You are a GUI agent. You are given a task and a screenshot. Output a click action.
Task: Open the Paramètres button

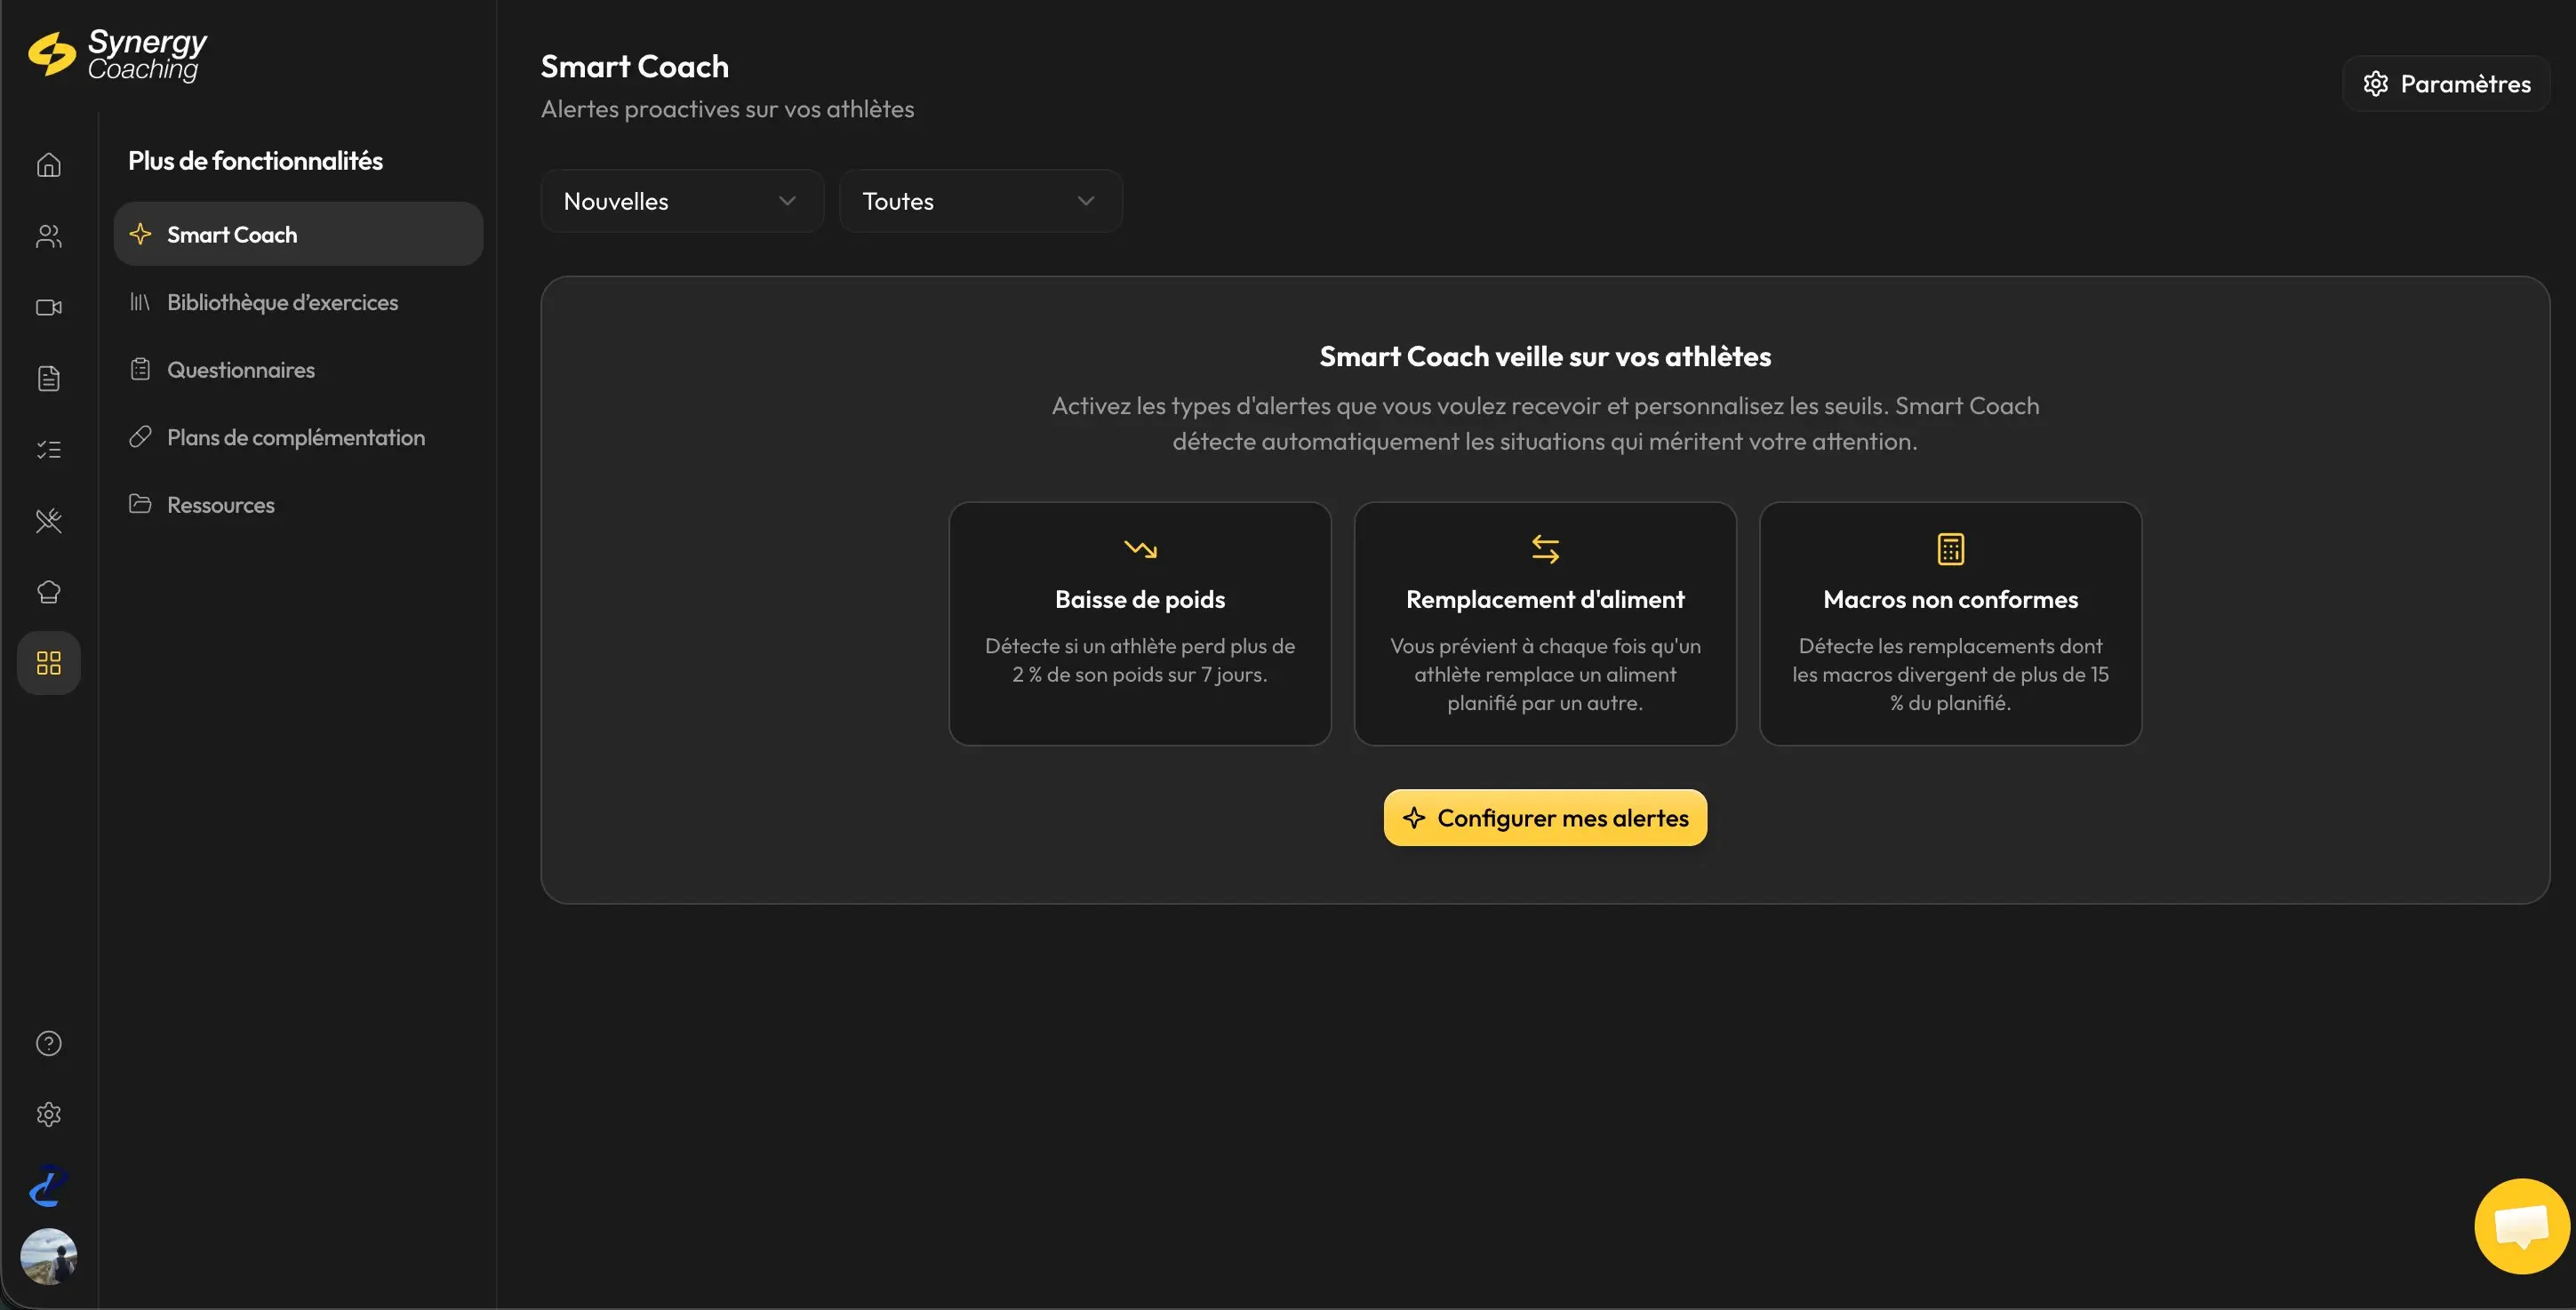point(2446,84)
